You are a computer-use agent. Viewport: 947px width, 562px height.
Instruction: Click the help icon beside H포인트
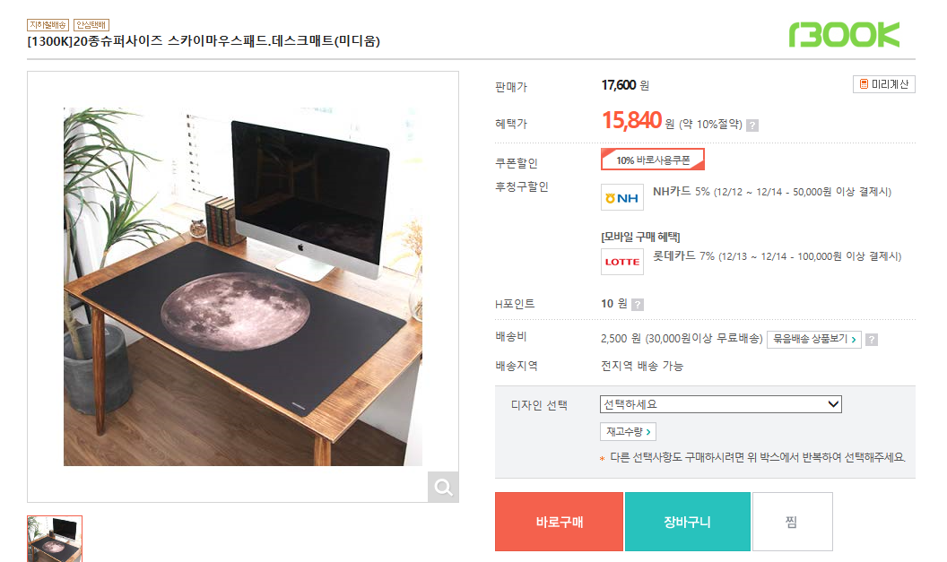click(638, 305)
